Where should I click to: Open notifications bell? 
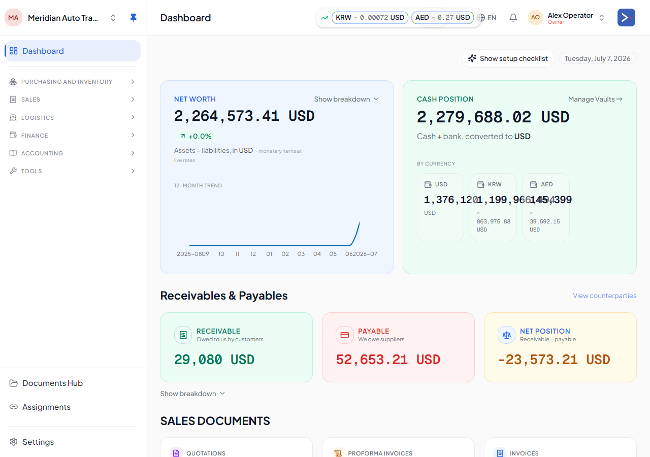click(x=513, y=18)
